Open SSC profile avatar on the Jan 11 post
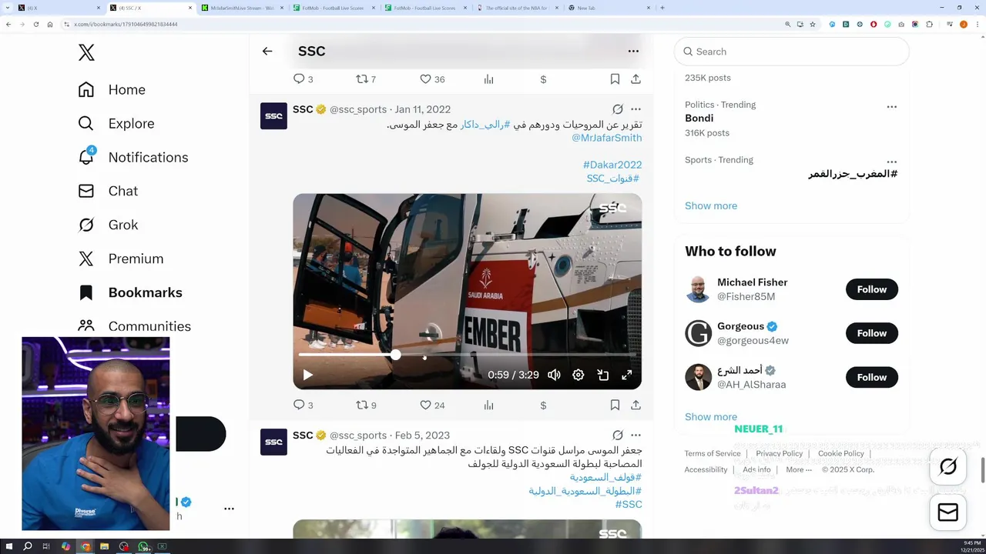The width and height of the screenshot is (986, 554). coord(273,116)
